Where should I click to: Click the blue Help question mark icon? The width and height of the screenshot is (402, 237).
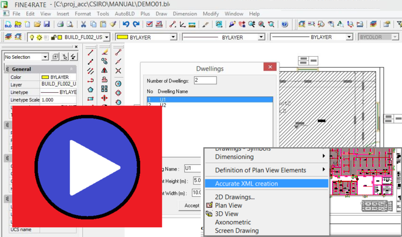[x=284, y=25]
